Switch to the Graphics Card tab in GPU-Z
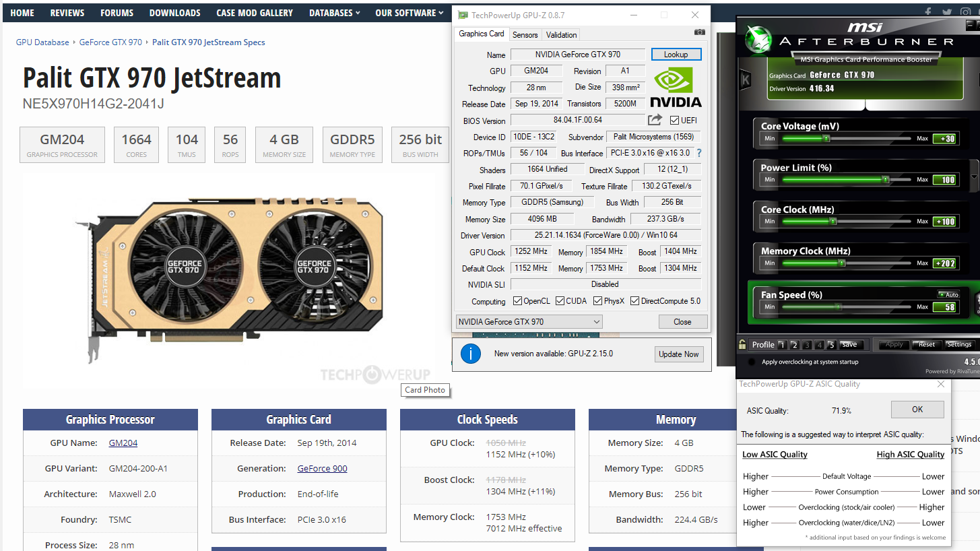The image size is (980, 551). [482, 34]
